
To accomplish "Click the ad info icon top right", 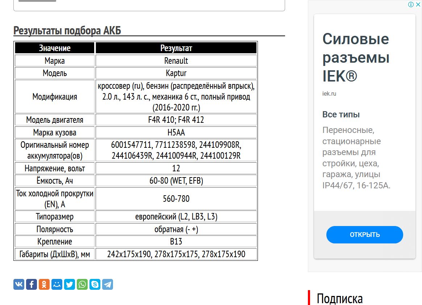I will pos(410,4).
